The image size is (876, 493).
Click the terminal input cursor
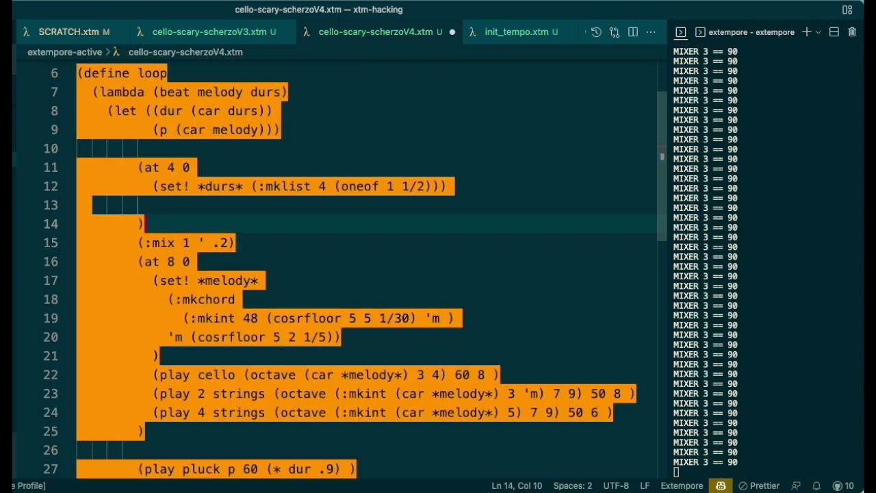(676, 472)
